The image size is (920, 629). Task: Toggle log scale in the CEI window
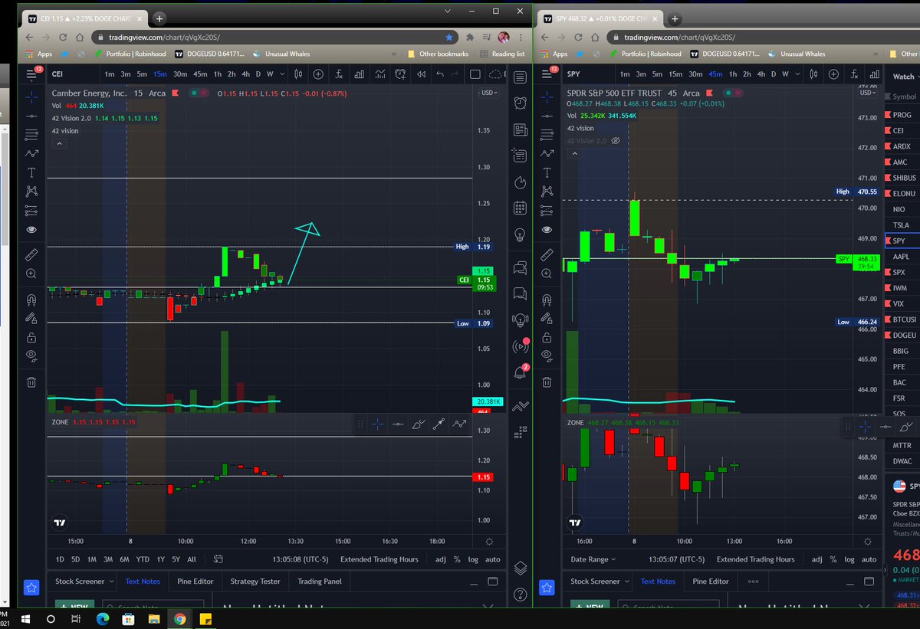[x=472, y=559]
